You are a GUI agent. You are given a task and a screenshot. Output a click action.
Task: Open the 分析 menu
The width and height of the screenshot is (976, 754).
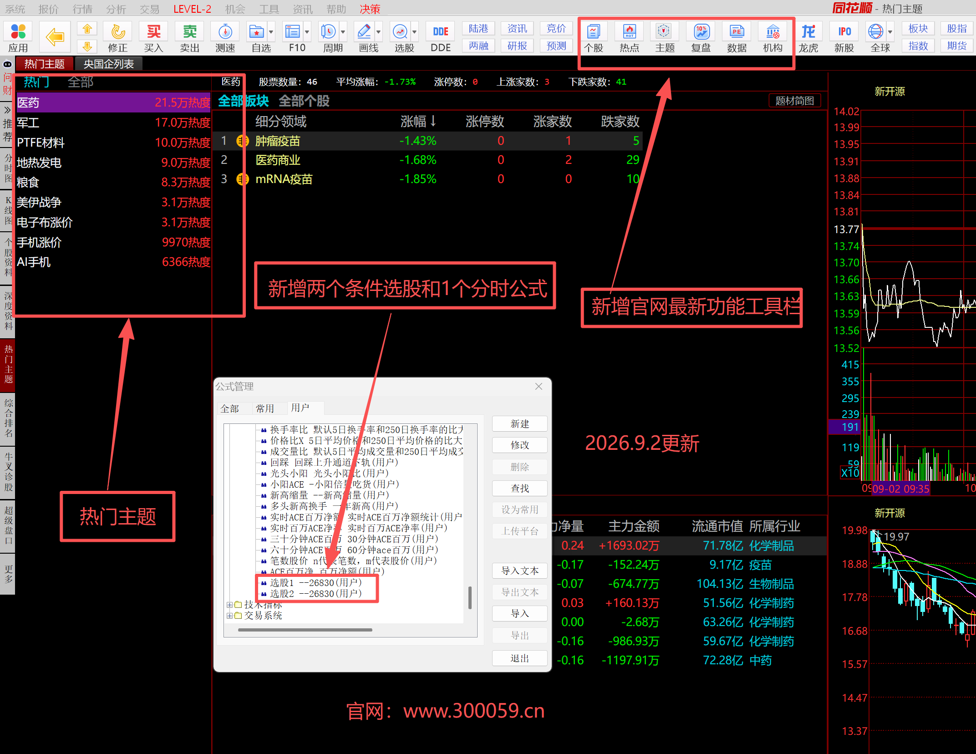coord(116,9)
